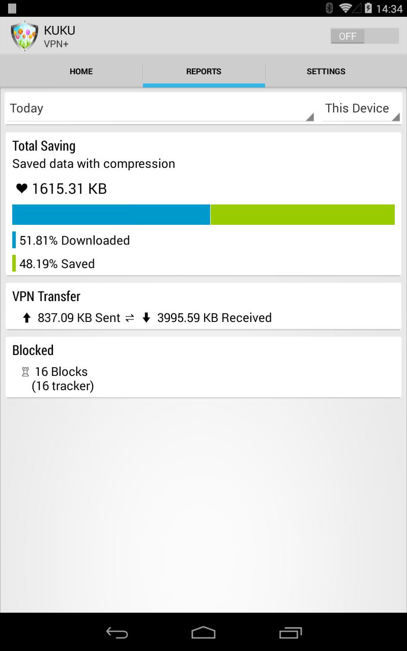Screen dimensions: 407x651
Task: Switch to the SETTINGS tab
Action: (x=326, y=71)
